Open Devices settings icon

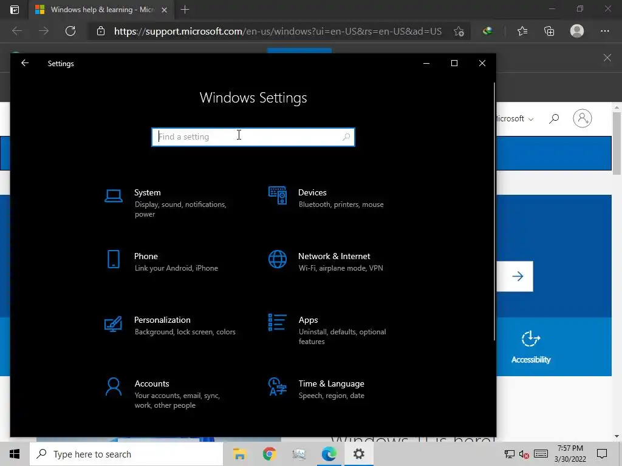pos(277,195)
